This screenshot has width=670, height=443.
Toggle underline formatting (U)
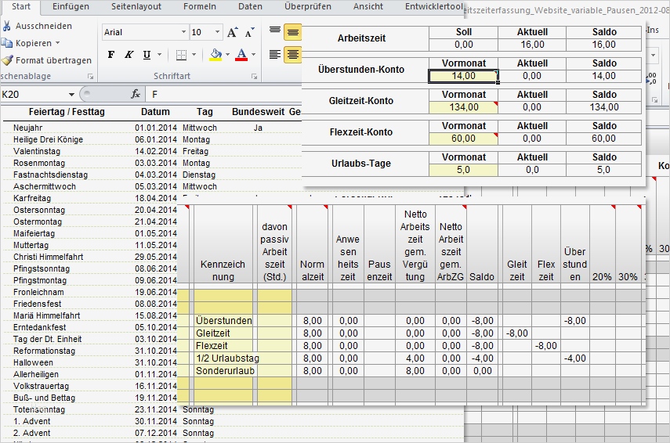click(x=147, y=55)
